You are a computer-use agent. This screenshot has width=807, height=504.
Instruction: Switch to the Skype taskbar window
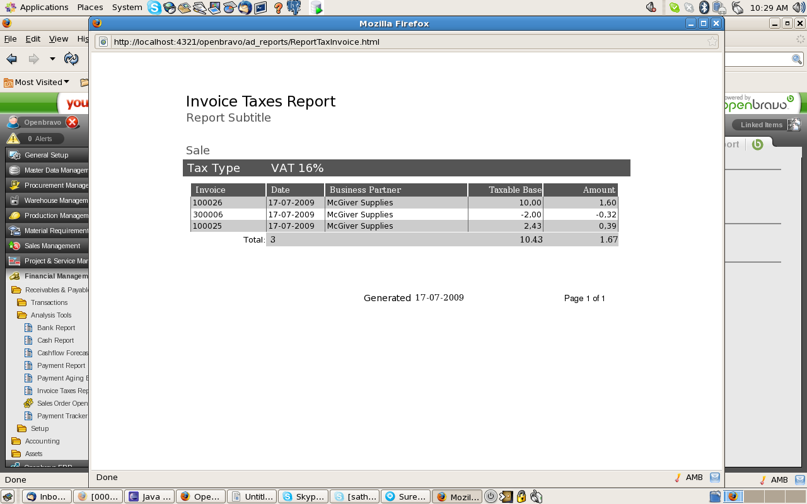(303, 496)
